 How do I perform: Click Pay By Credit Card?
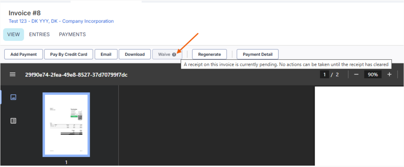tap(68, 55)
